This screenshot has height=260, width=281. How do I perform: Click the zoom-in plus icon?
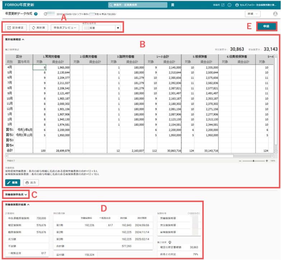point(267,161)
